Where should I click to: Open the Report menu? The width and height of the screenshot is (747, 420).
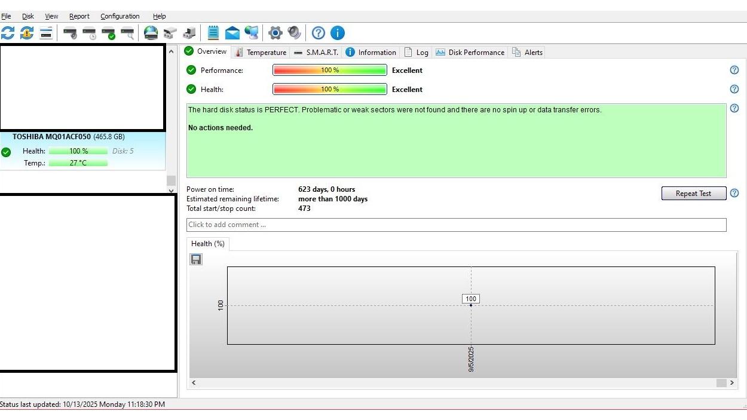pos(79,16)
